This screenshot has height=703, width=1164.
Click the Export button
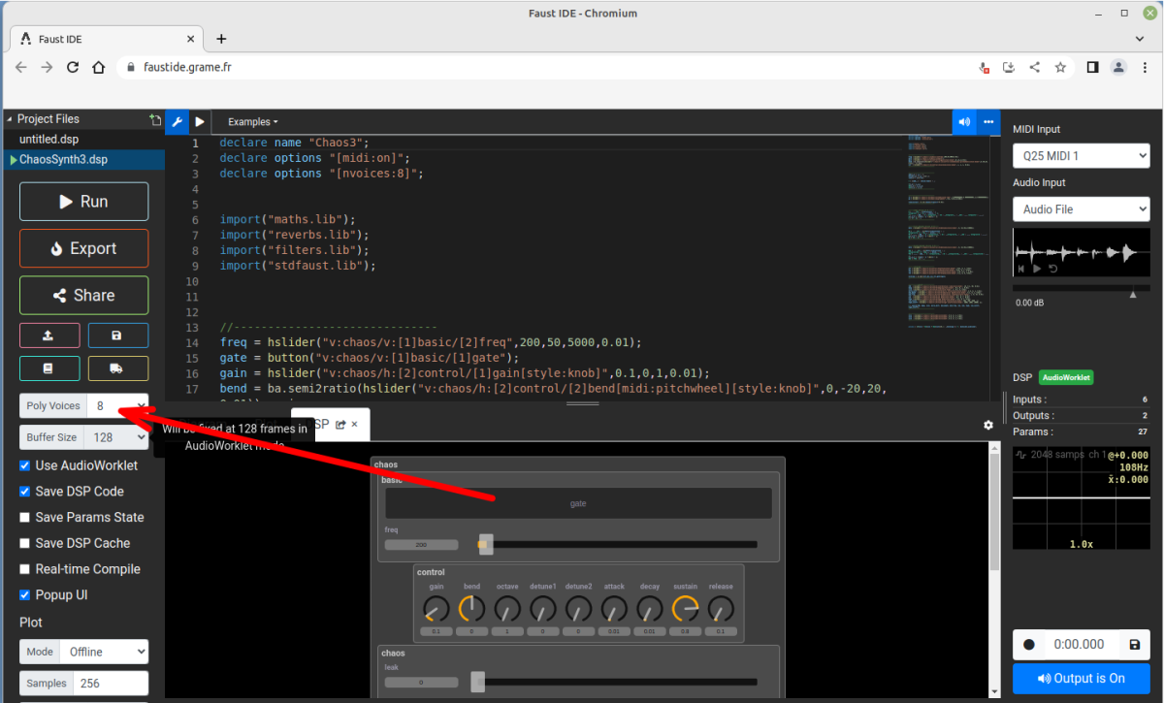point(84,248)
